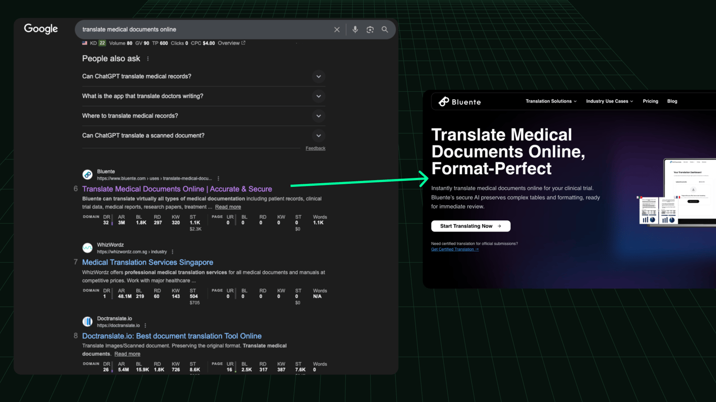716x402 pixels.
Task: Click the 'Translate Medical Documents Online, Format-Perfect' headline
Action: (x=508, y=152)
